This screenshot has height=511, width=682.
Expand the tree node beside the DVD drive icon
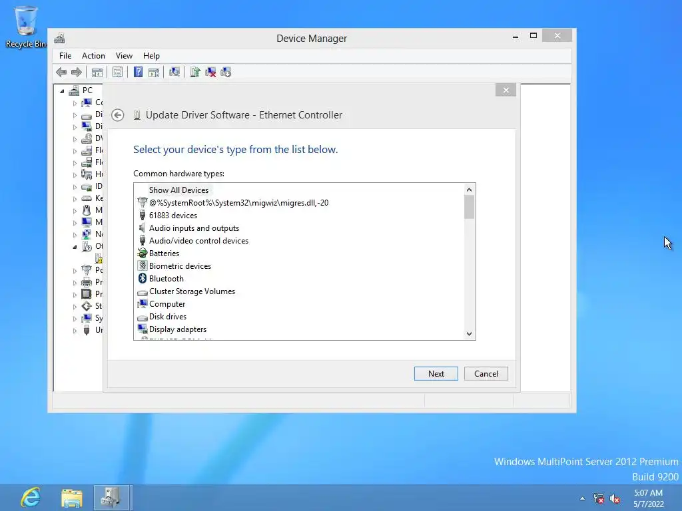coord(75,140)
